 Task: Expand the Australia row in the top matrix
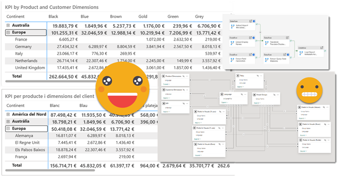pos(8,25)
